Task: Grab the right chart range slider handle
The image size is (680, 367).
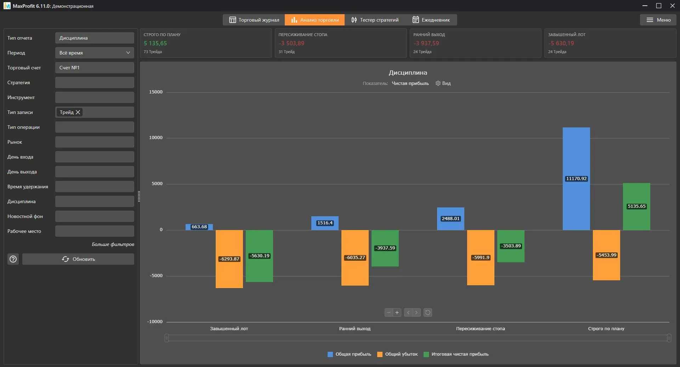Action: click(x=669, y=338)
